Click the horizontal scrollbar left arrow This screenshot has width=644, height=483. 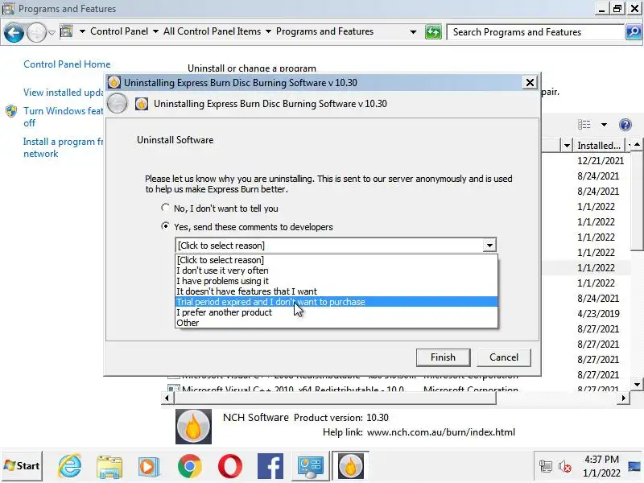167,398
